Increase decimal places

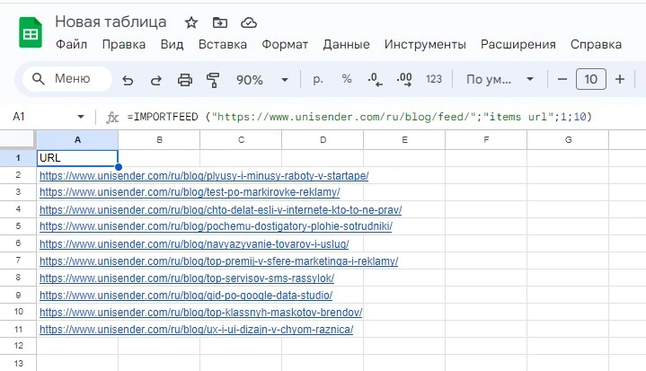404,79
